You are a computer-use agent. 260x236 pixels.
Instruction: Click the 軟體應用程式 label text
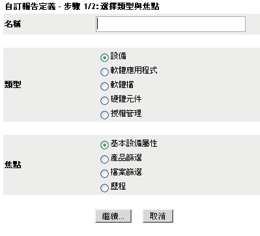pos(134,70)
